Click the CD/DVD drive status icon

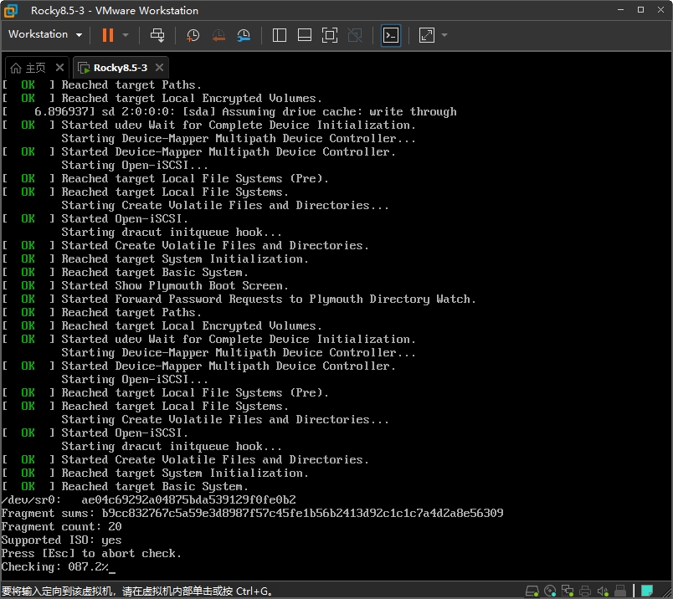click(x=550, y=591)
